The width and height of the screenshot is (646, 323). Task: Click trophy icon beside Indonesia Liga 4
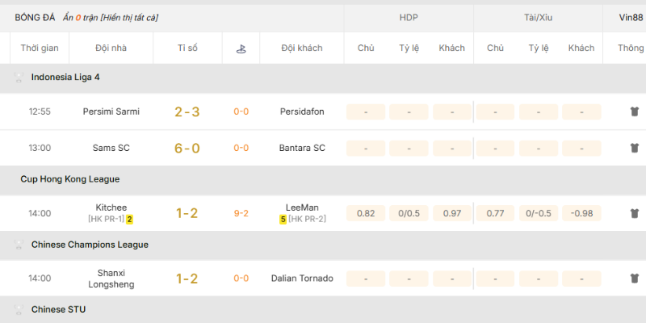click(19, 78)
